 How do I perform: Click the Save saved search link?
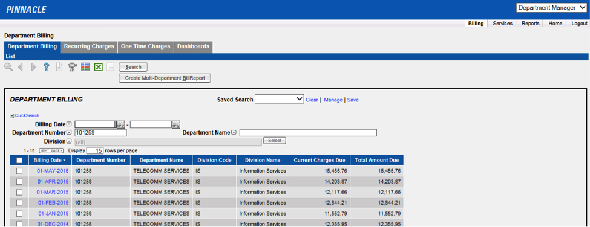click(x=353, y=100)
